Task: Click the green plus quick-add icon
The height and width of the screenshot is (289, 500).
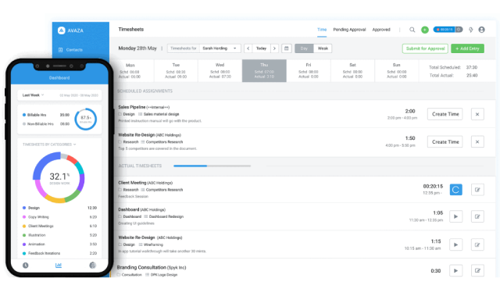Action: click(425, 30)
